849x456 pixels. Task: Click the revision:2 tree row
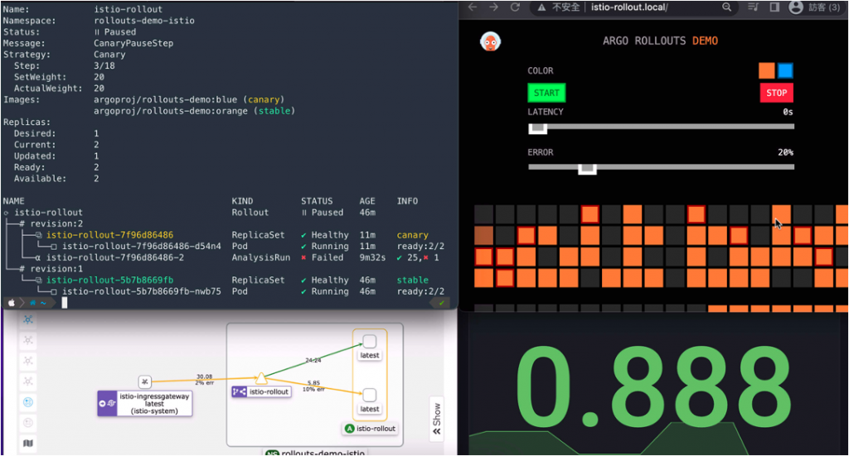click(x=51, y=223)
